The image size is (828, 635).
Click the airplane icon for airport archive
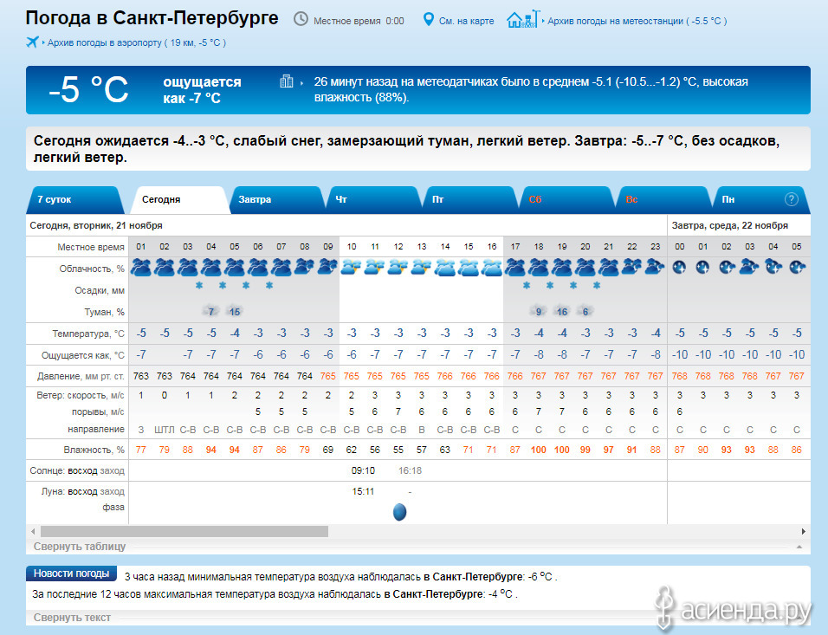[34, 42]
